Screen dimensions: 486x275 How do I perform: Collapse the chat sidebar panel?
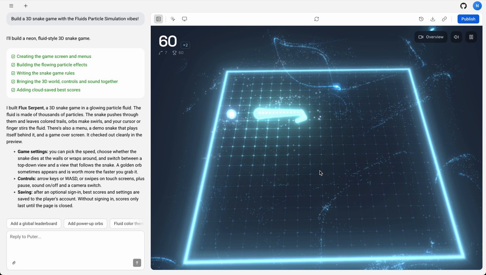tap(158, 19)
